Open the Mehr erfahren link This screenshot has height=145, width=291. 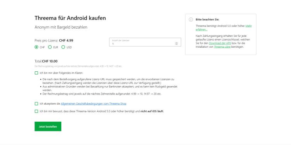click(x=223, y=28)
